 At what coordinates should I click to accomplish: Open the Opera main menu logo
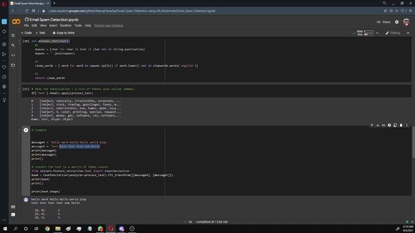(x=4, y=4)
